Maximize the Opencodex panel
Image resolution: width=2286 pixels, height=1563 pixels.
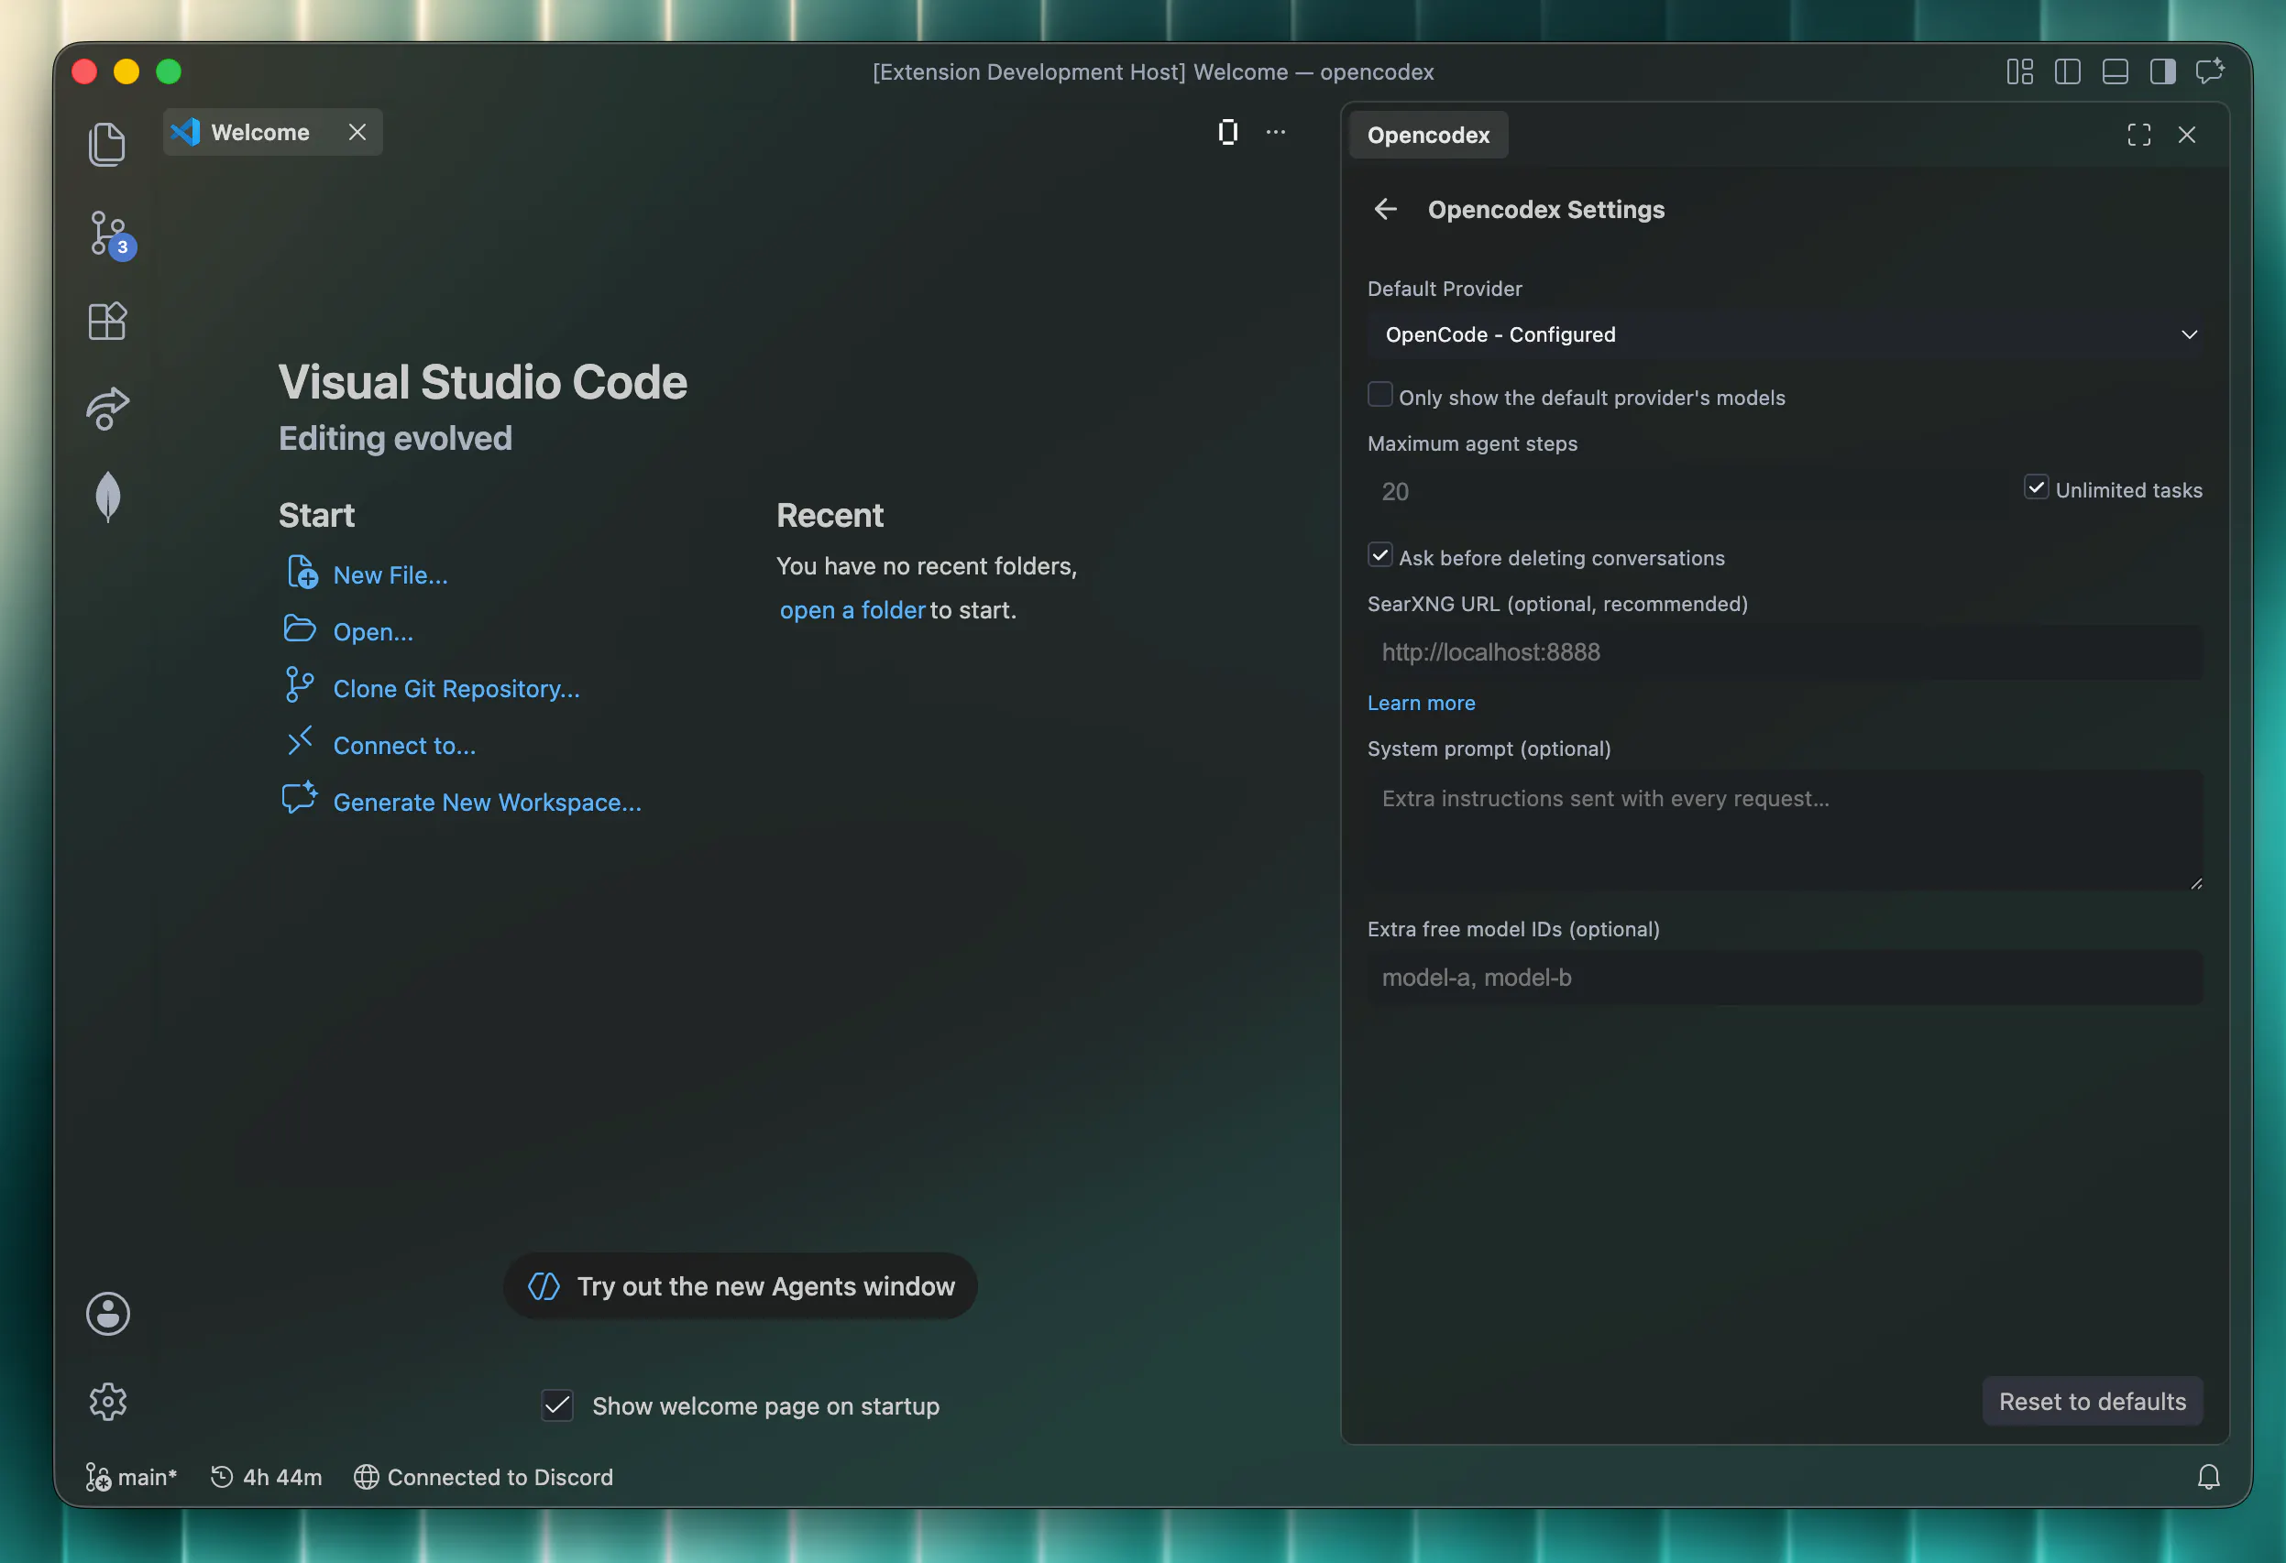click(2139, 135)
